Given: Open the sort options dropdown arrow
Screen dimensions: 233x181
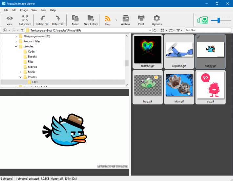Looking at the screenshot, I should [174, 30].
